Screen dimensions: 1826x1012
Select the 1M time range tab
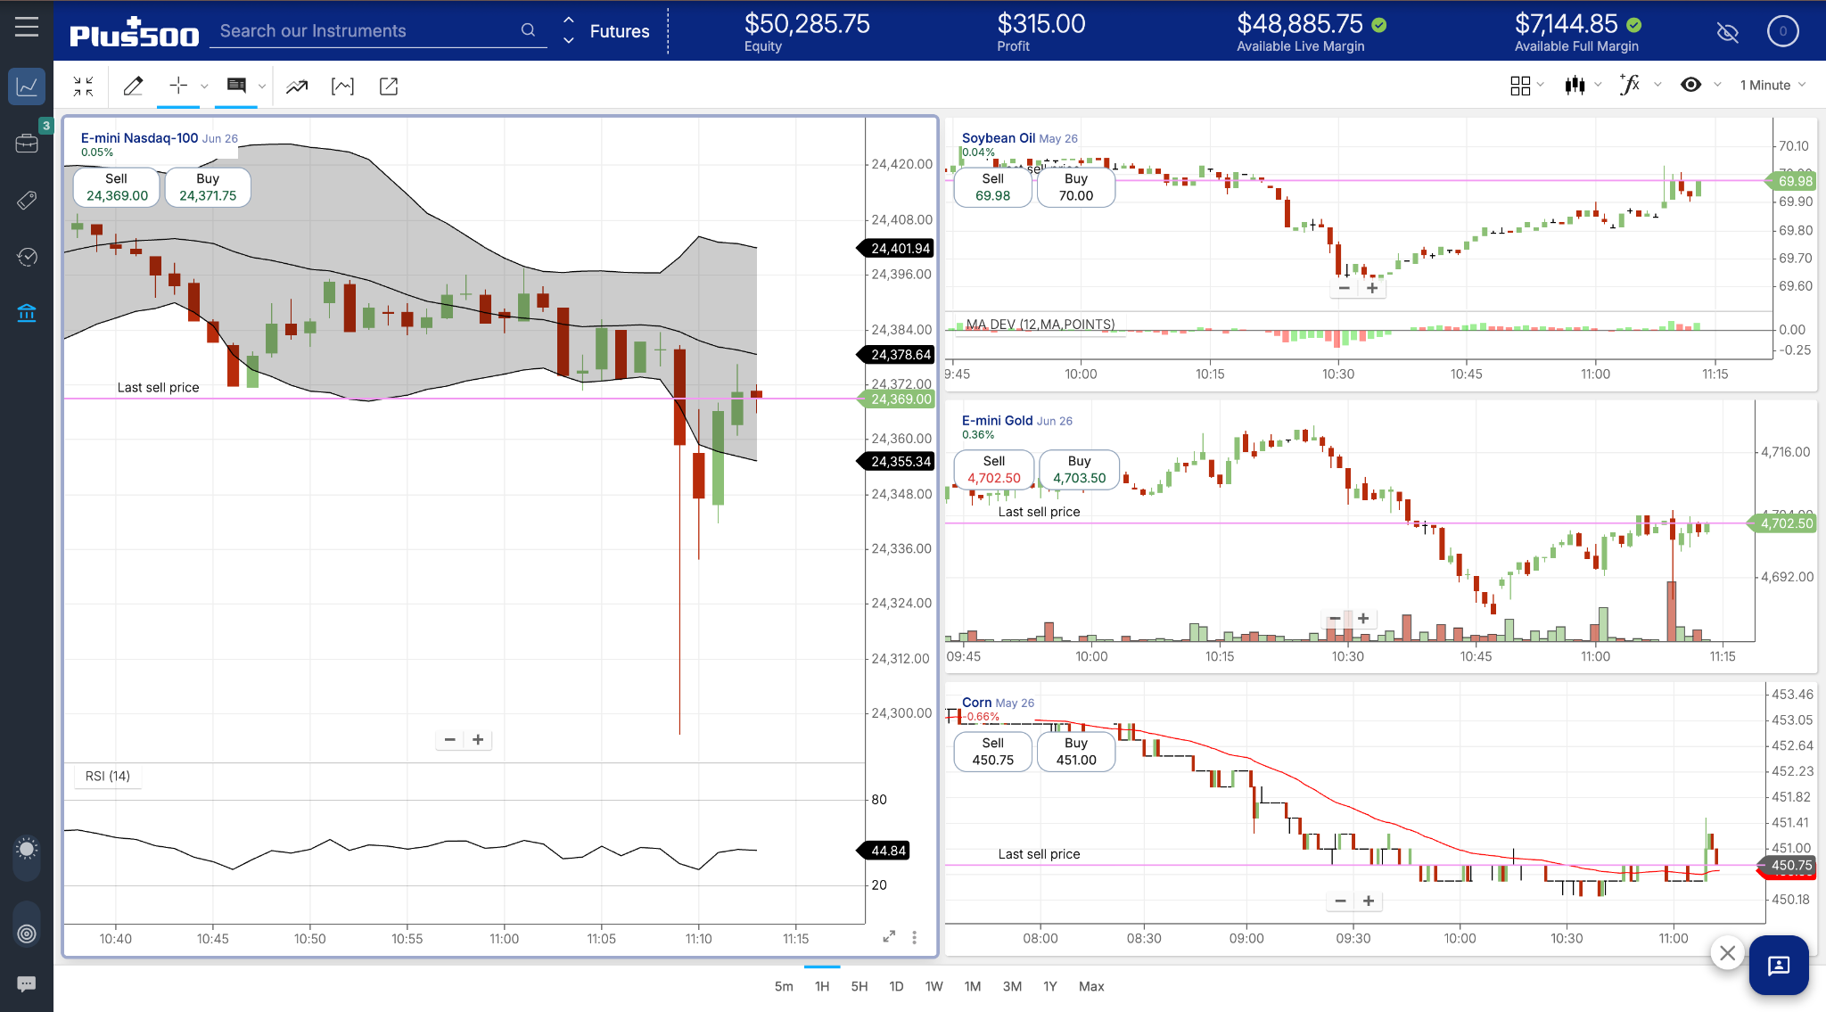973,986
